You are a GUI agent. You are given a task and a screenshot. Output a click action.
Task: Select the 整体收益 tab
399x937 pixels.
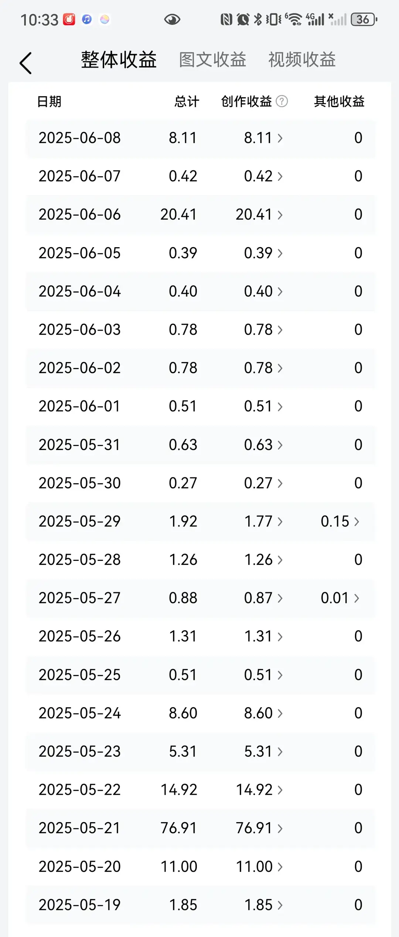coord(119,59)
